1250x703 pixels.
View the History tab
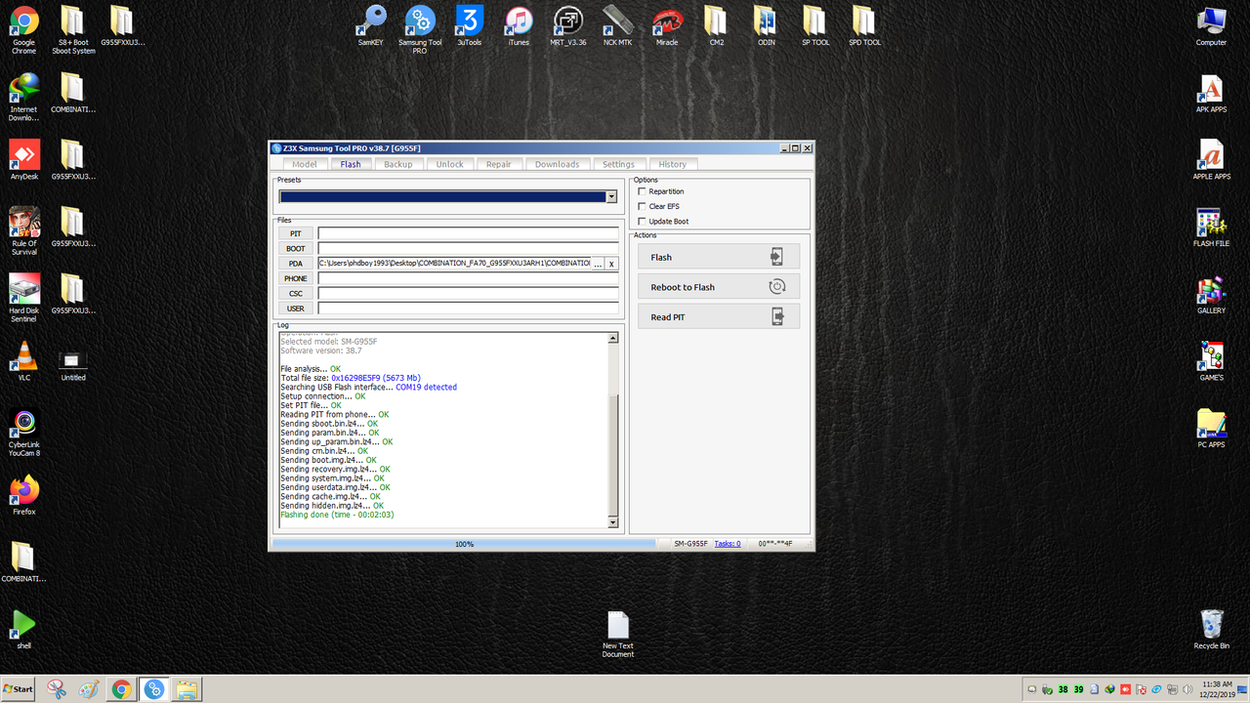click(673, 164)
